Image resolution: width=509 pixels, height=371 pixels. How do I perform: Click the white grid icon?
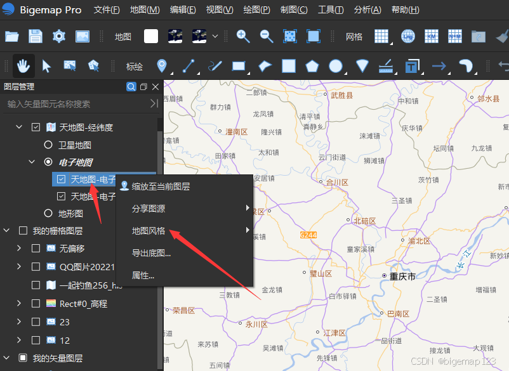click(381, 36)
